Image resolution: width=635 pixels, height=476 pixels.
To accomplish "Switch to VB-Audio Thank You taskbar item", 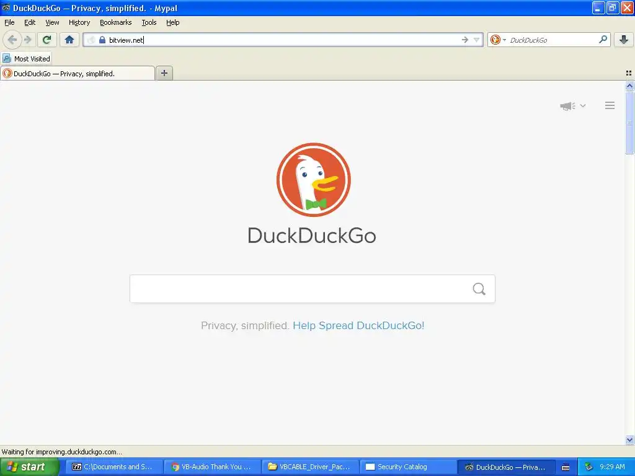I will (x=212, y=467).
